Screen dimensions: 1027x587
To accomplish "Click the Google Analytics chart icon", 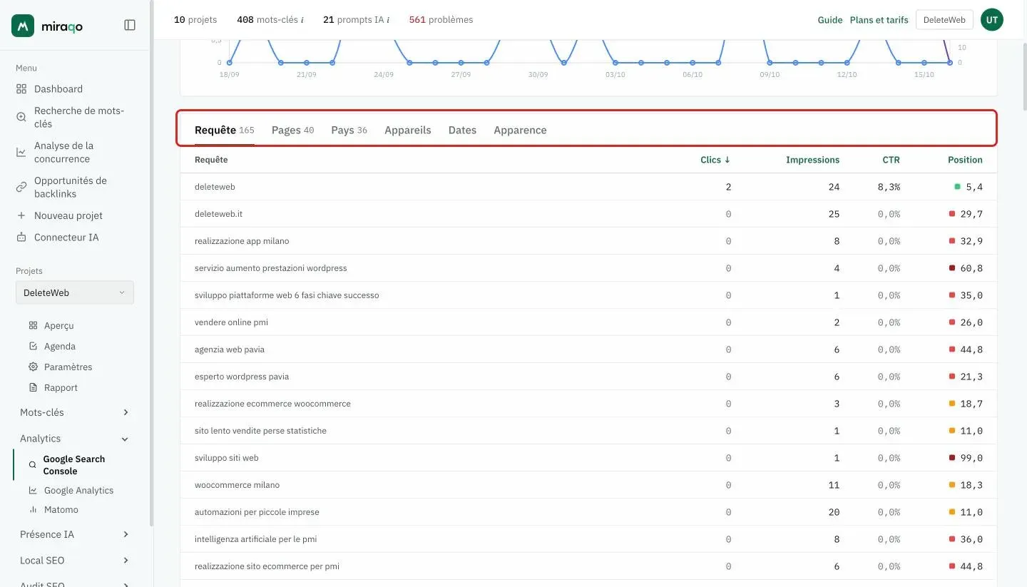I will (x=33, y=491).
